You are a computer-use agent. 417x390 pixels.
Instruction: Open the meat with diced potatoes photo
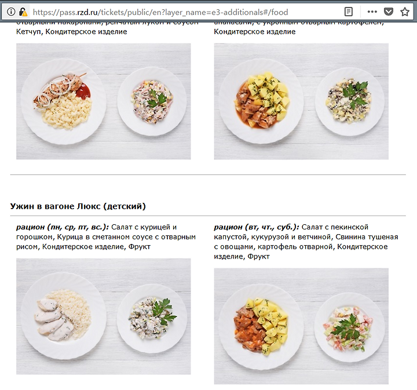coord(301,101)
